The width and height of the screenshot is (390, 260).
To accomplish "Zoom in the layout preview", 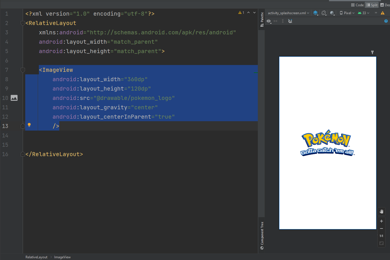I will click(x=381, y=221).
